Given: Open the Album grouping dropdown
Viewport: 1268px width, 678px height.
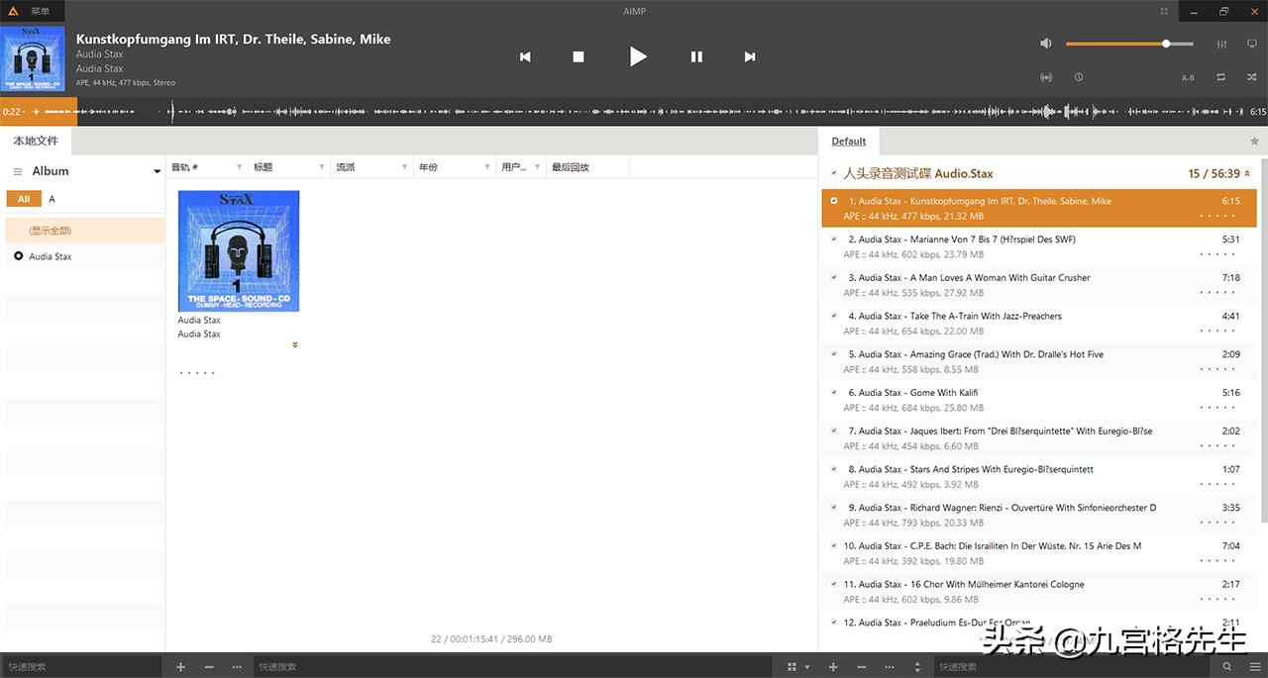Looking at the screenshot, I should tap(157, 172).
